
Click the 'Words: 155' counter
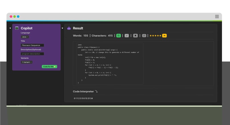click(x=80, y=35)
